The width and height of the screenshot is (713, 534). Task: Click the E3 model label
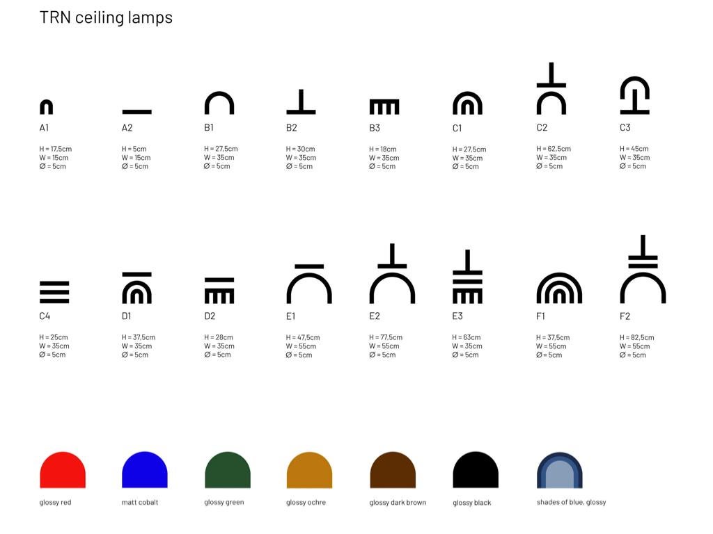[457, 316]
